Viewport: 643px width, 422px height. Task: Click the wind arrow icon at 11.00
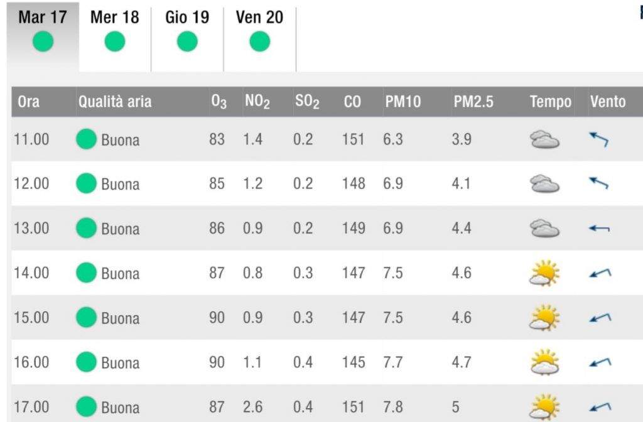599,139
